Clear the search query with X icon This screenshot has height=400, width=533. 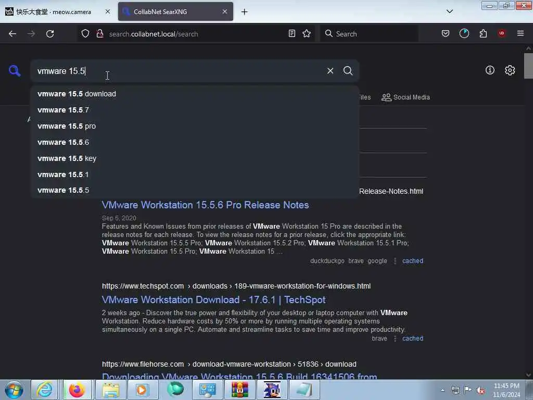pyautogui.click(x=330, y=71)
